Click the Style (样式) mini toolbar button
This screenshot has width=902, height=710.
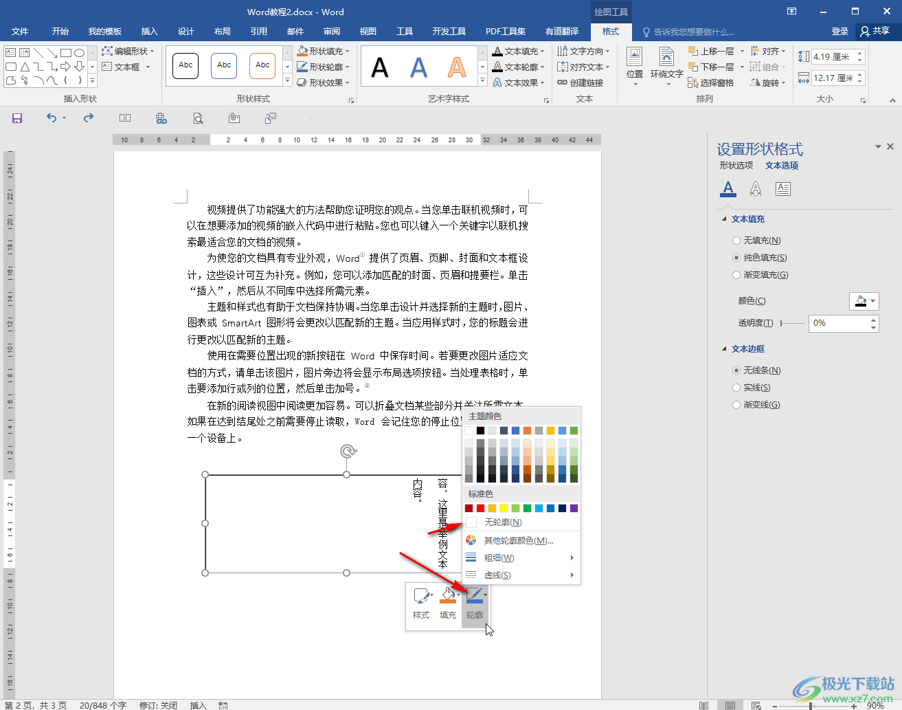coord(421,605)
